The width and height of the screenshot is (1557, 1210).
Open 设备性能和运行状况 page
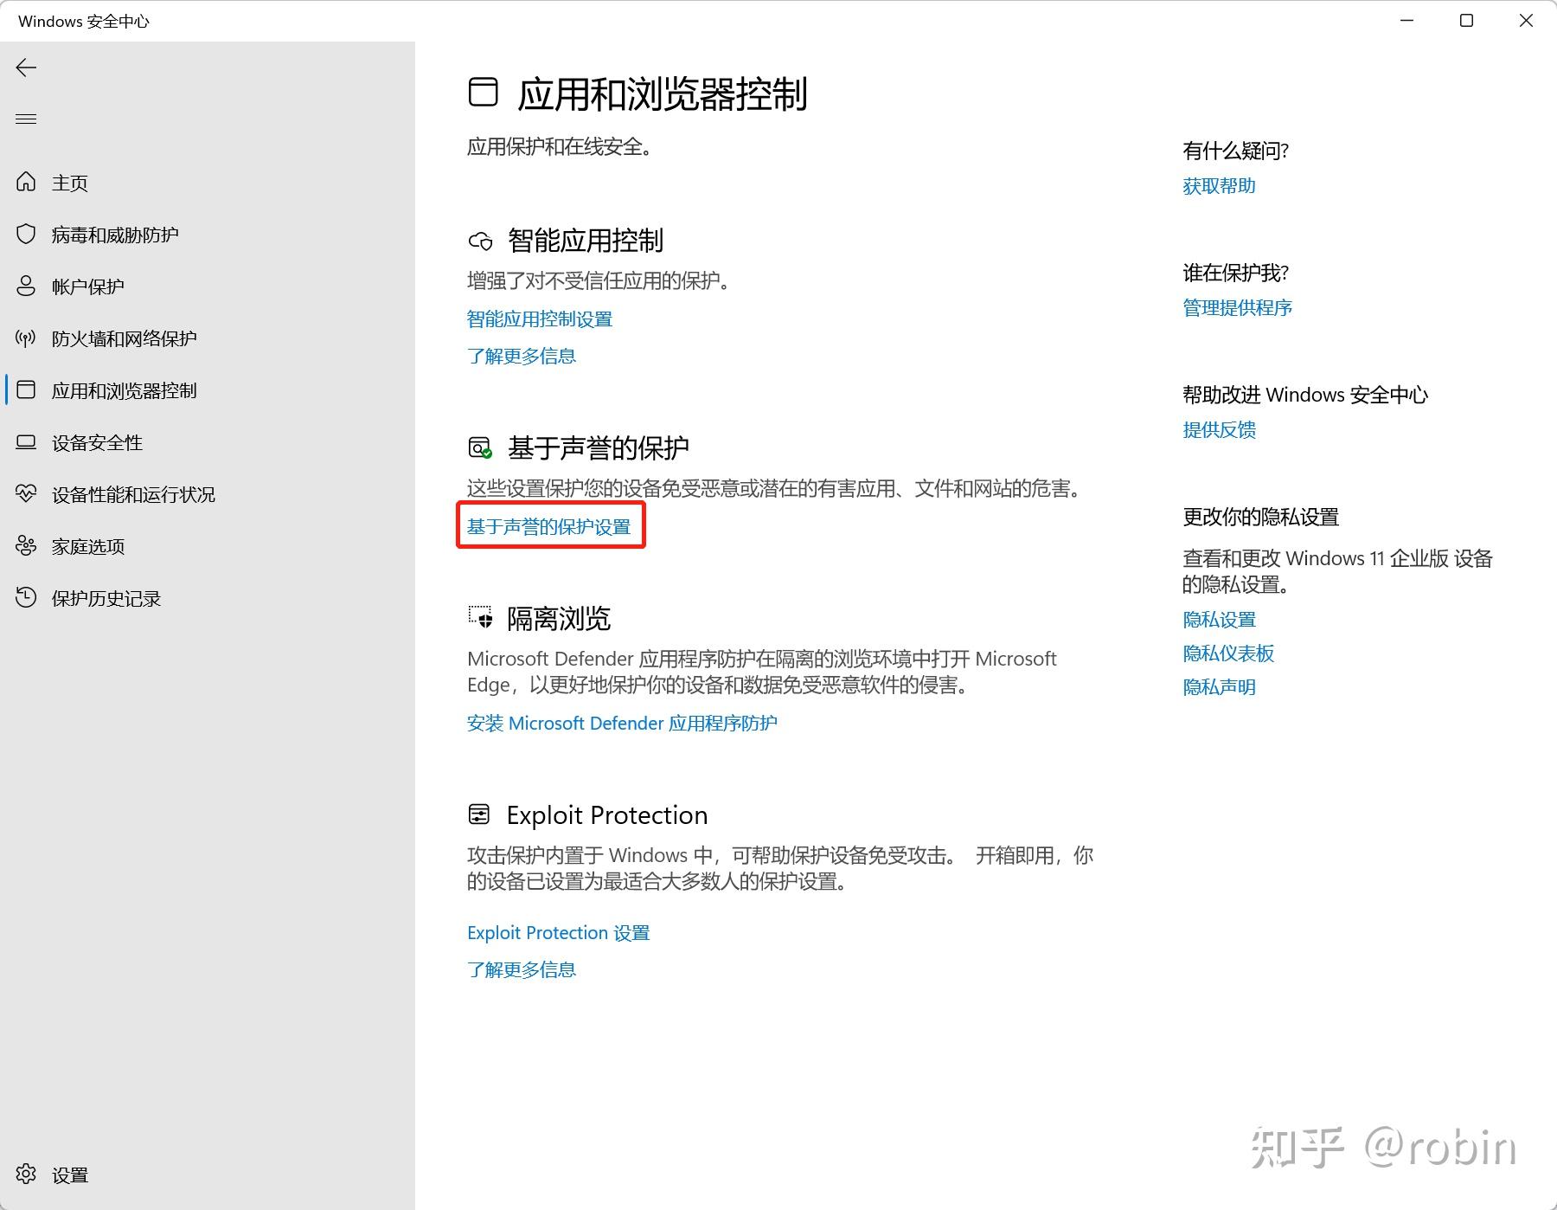pos(133,494)
